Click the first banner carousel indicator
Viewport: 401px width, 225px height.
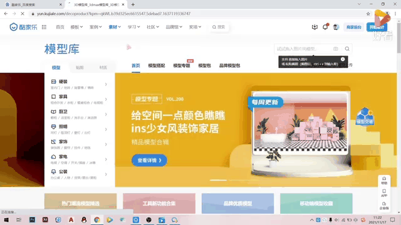click(218, 180)
